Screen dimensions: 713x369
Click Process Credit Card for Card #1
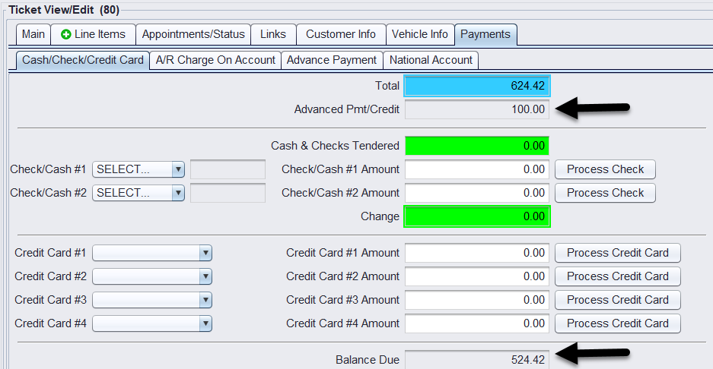tap(617, 253)
